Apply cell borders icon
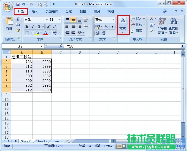Screen dimensions: 187x151 (27, 33)
